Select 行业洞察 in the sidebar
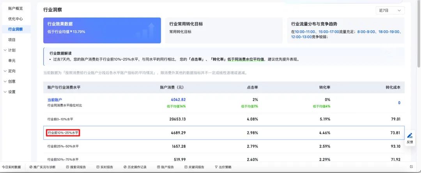Viewport: 421px width, 173px height. 15,30
